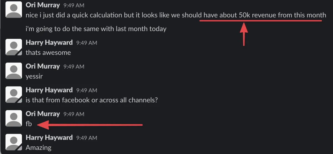Viewport: 333px width, 154px height.
Task: Select Ori Murray's avatar beside the "yessir" message
Action: pyautogui.click(x=14, y=71)
